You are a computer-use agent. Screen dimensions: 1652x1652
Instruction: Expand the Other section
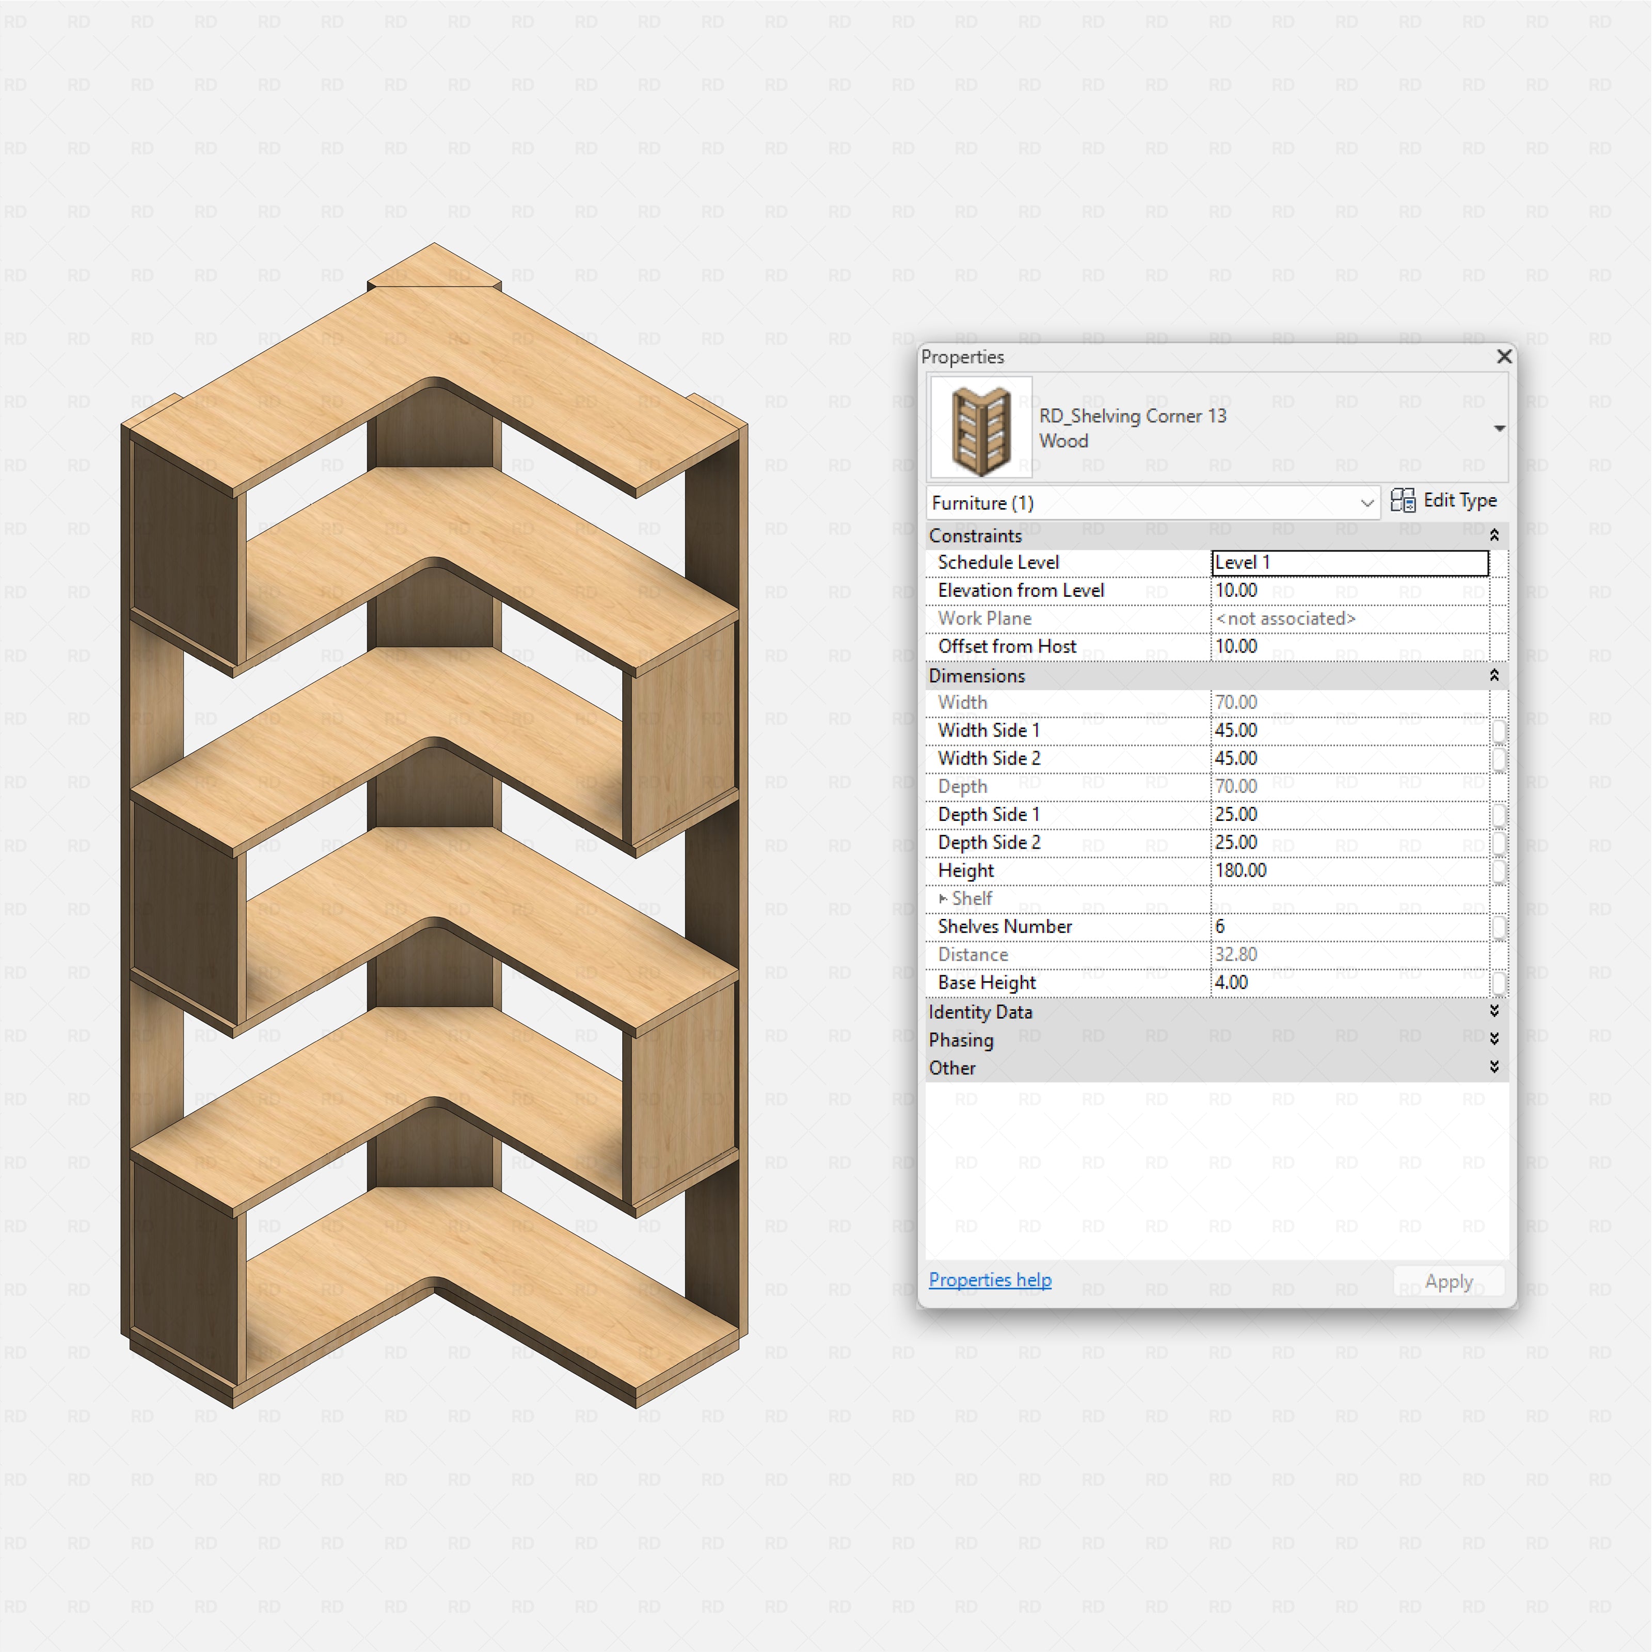(x=1495, y=1067)
